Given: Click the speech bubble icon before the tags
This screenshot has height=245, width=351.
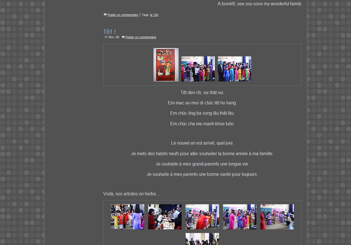Looking at the screenshot, I should pyautogui.click(x=105, y=15).
